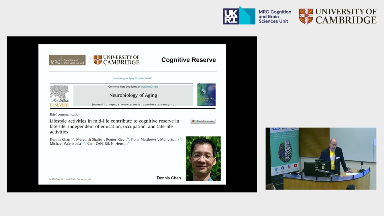Click the 'Neurobiology of Aging 70 (2018) 180–183' citation
Viewport: 384px width, 216px height.
point(133,78)
